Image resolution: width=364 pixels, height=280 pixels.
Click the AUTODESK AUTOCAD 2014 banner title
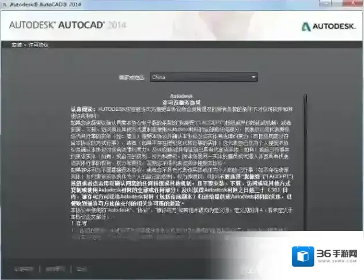pos(67,25)
